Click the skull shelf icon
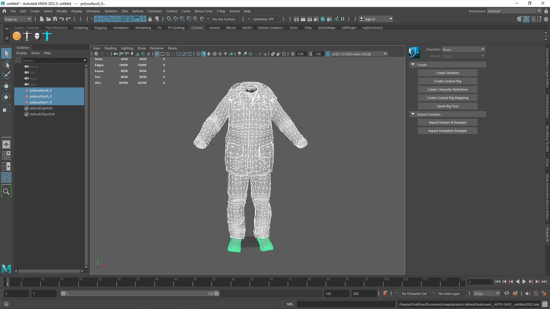 (37, 36)
